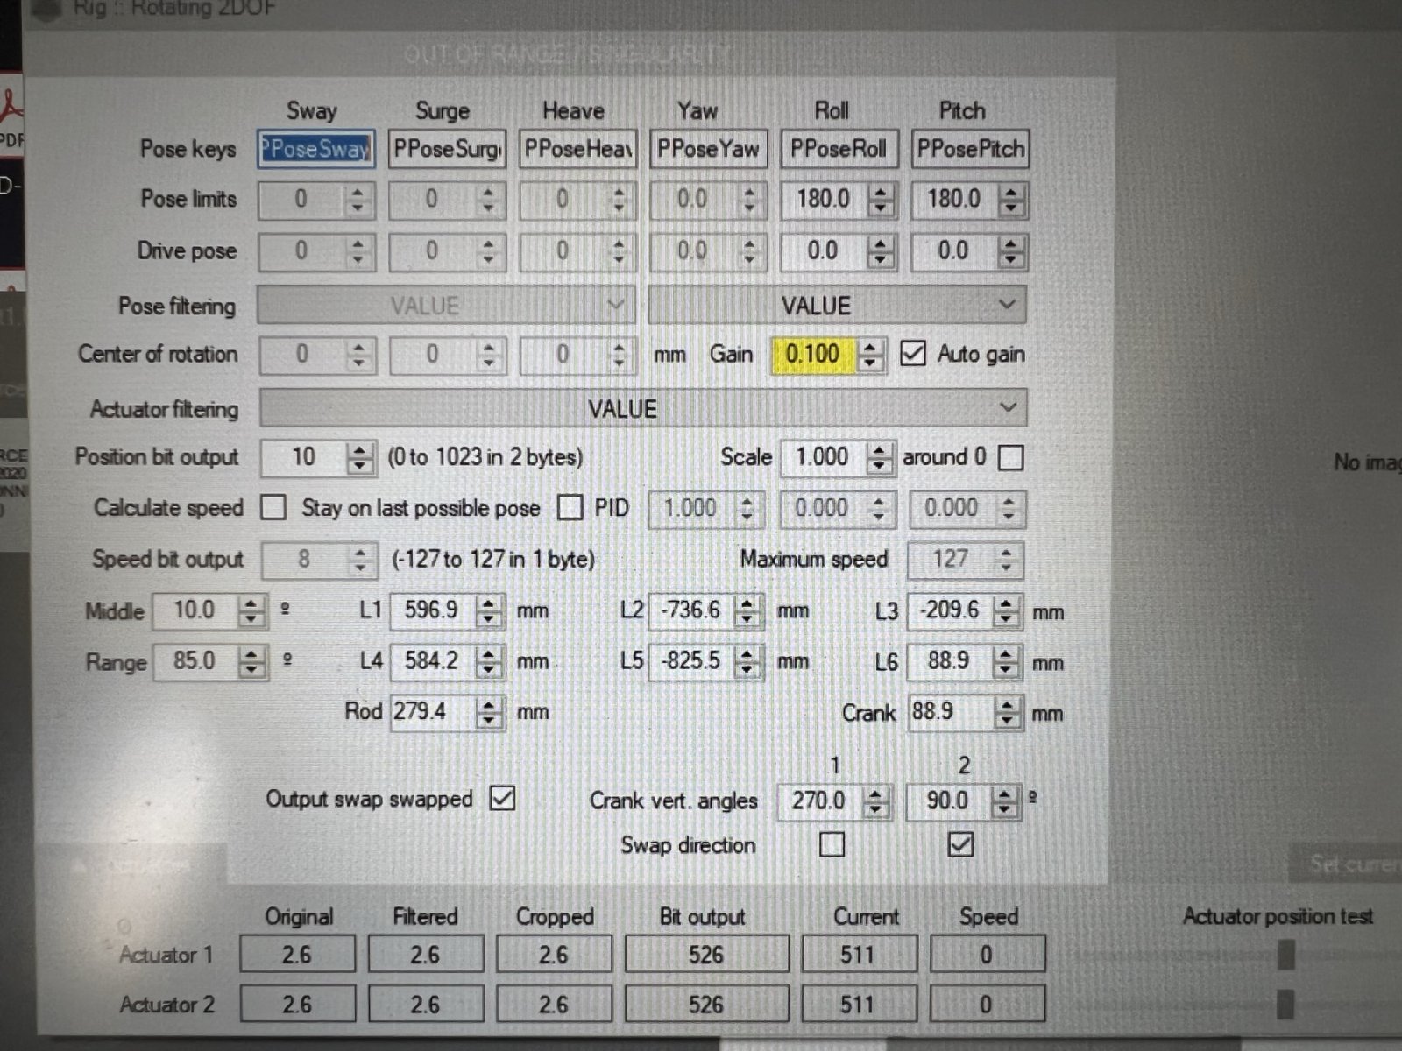The width and height of the screenshot is (1402, 1051).
Task: Click the L4 length field
Action: pos(432,661)
